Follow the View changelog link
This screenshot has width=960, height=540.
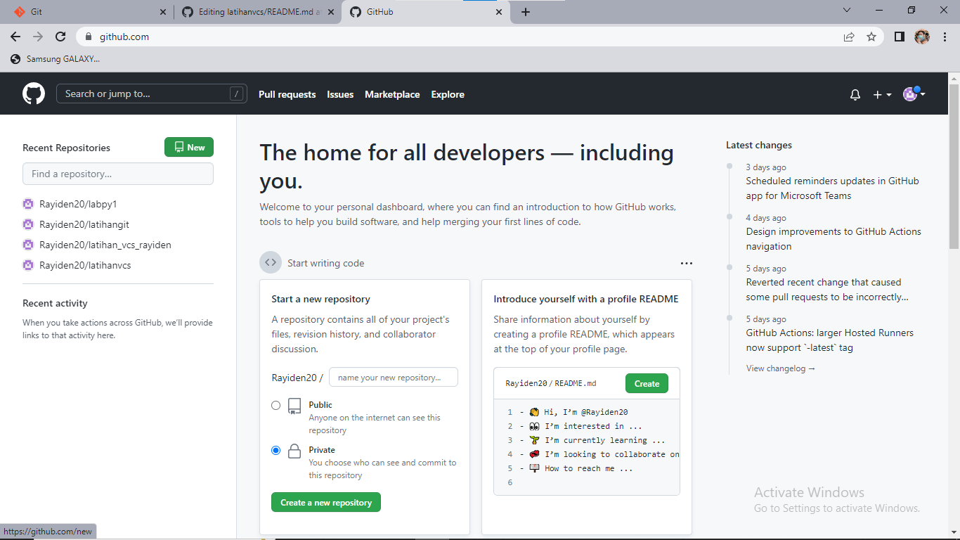(x=780, y=368)
